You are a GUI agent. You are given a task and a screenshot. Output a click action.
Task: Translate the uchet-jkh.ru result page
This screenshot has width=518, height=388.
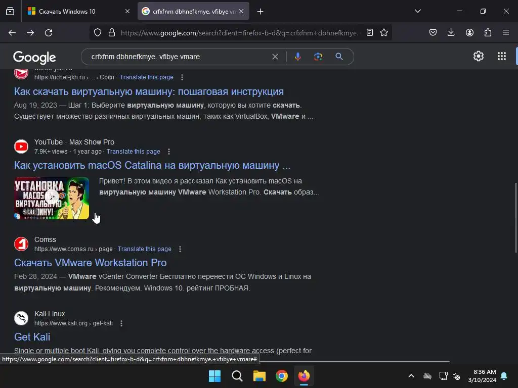[x=146, y=77]
